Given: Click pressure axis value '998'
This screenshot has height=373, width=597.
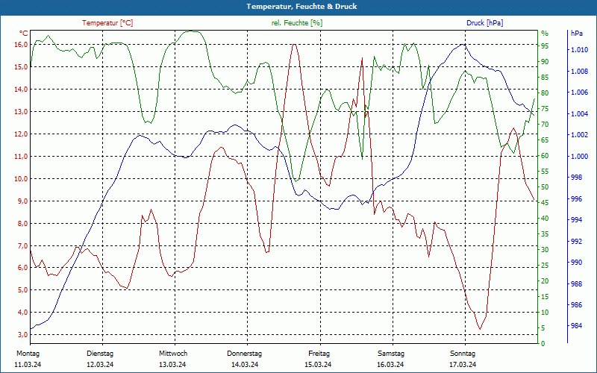Looking at the screenshot, I should point(576,178).
